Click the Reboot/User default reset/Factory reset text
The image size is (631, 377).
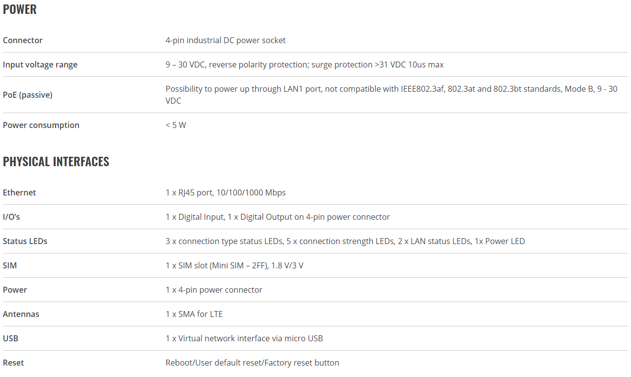[253, 363]
